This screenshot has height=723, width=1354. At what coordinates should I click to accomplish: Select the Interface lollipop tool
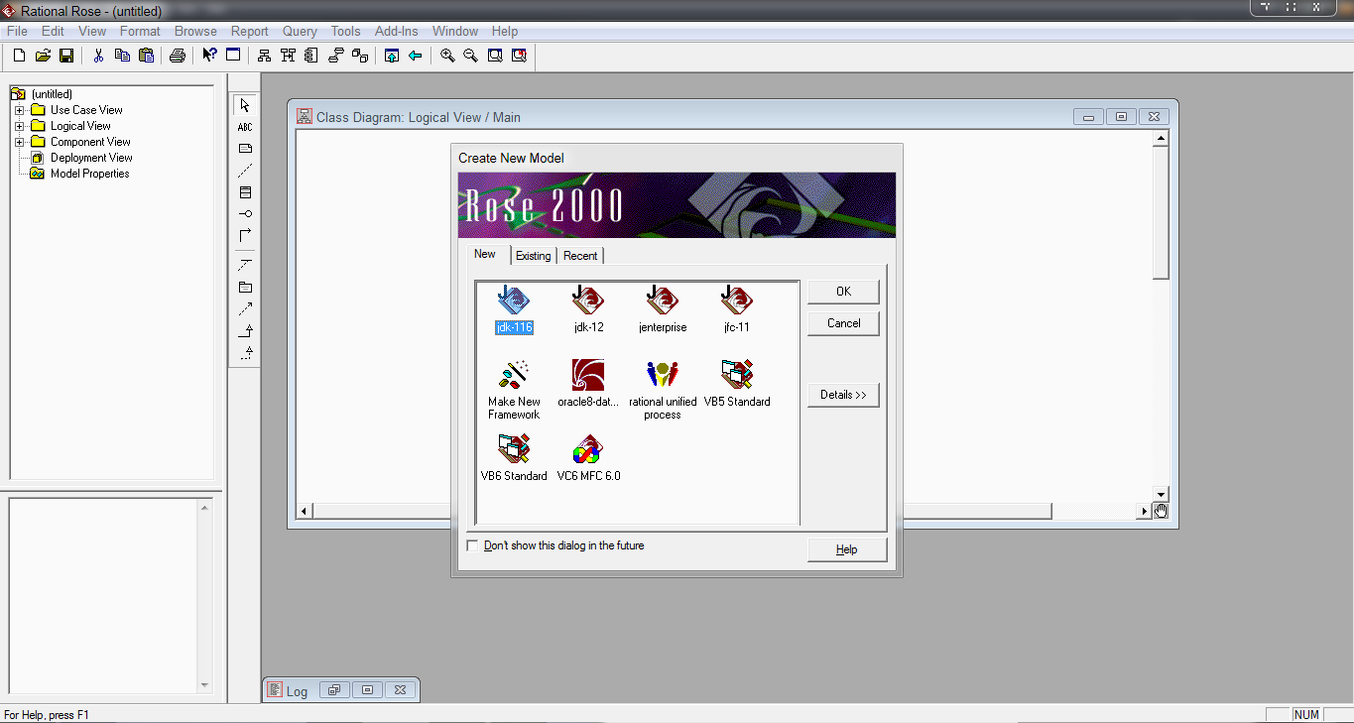pyautogui.click(x=245, y=214)
